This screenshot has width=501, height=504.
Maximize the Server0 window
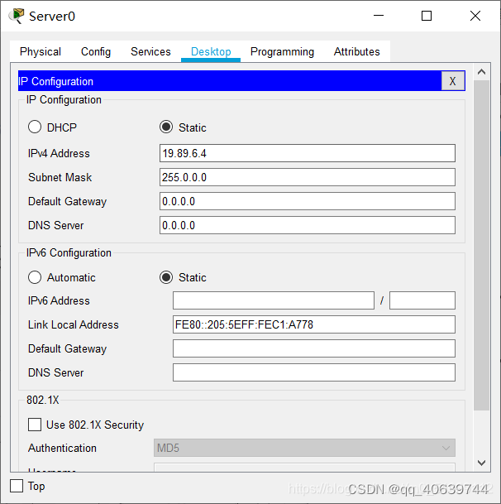427,16
